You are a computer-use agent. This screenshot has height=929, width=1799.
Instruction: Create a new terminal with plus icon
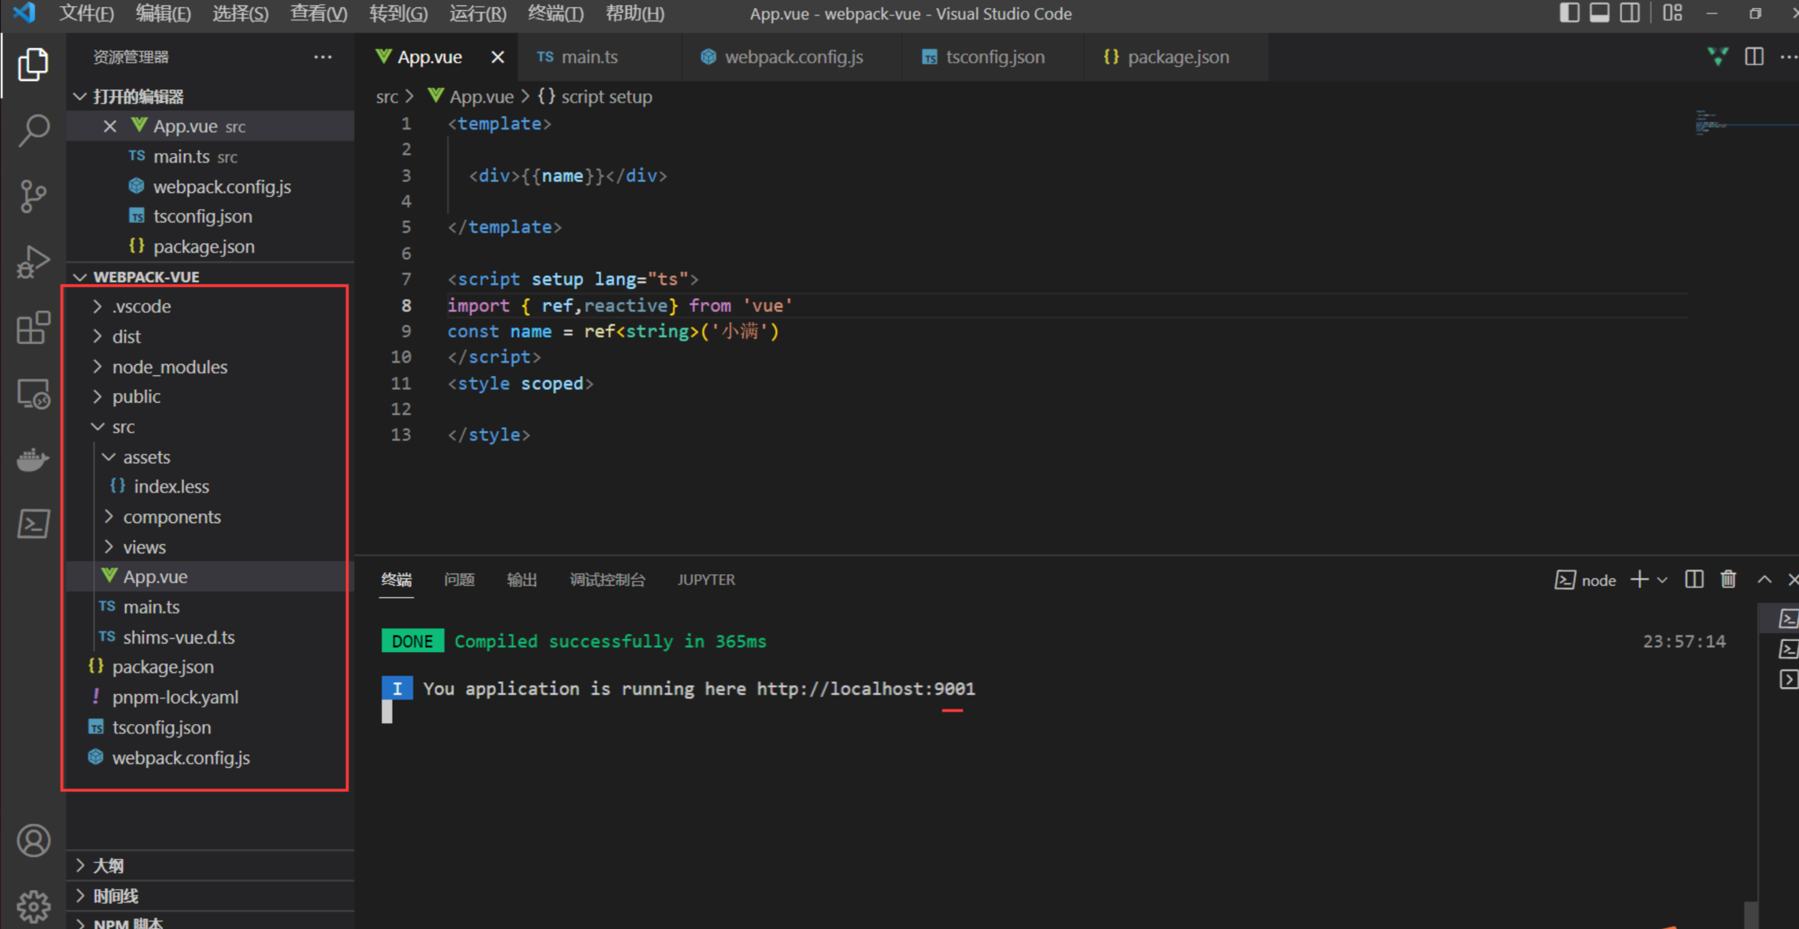(x=1639, y=580)
